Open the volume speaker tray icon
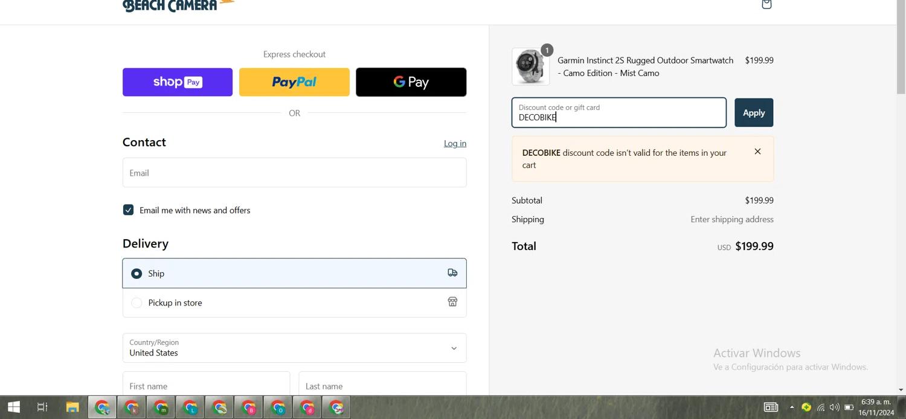The image size is (906, 419). click(834, 408)
